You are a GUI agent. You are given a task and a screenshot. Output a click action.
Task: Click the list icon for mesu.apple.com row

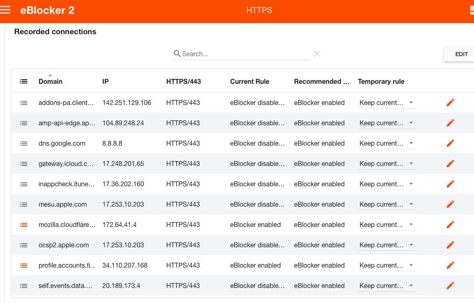click(24, 205)
